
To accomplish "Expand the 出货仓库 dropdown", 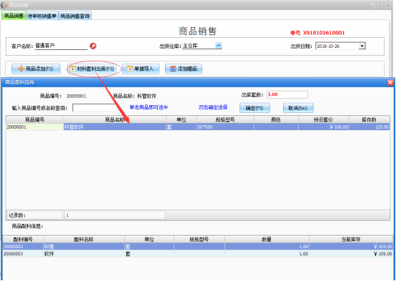I will coord(219,46).
